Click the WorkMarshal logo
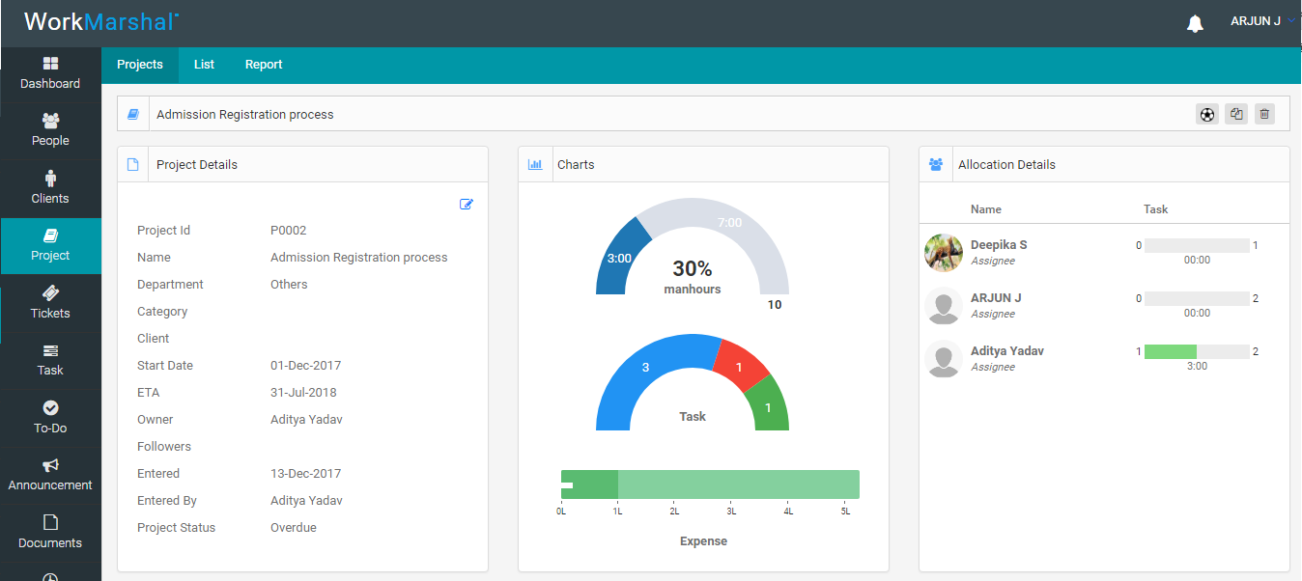The height and width of the screenshot is (581, 1302). (x=101, y=21)
